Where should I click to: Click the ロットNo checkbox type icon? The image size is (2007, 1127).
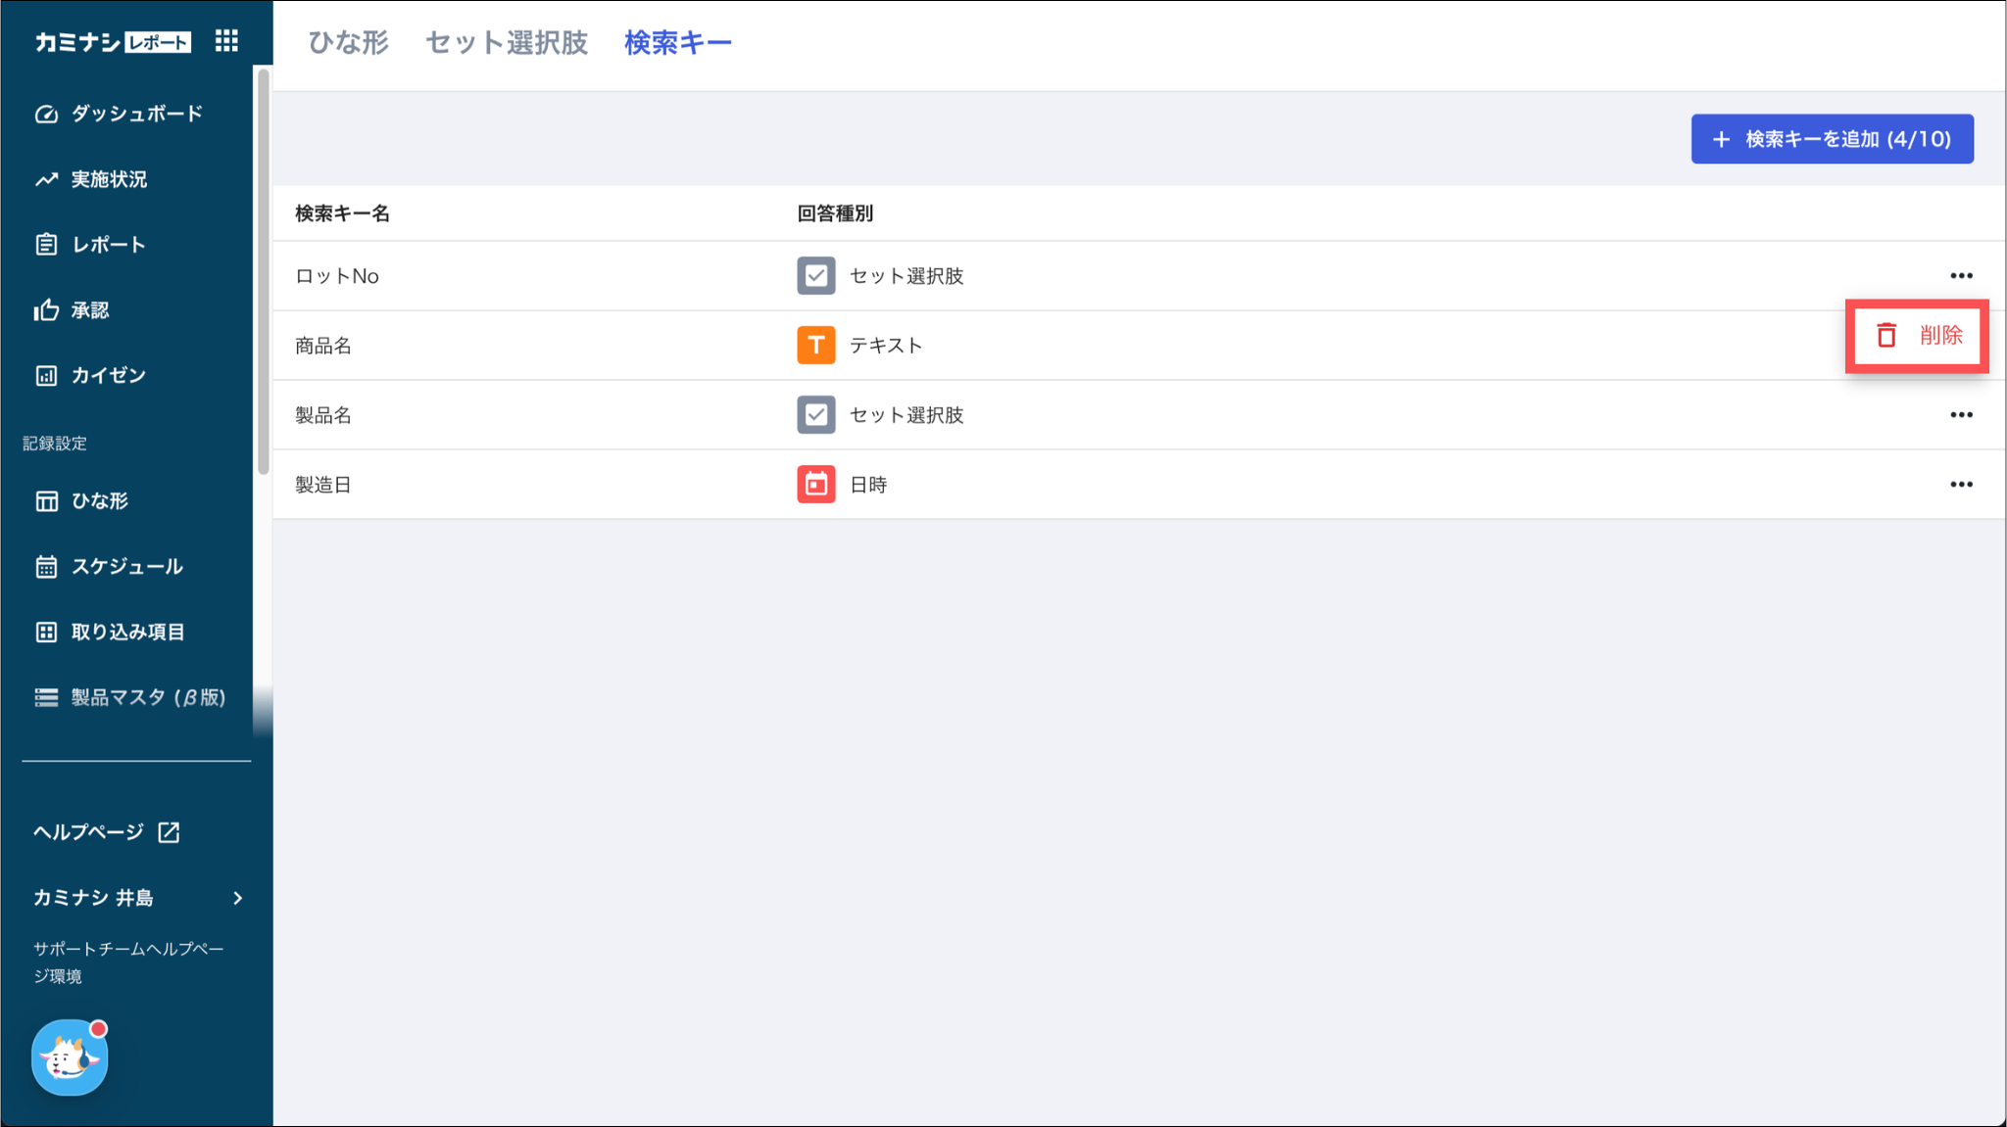815,276
